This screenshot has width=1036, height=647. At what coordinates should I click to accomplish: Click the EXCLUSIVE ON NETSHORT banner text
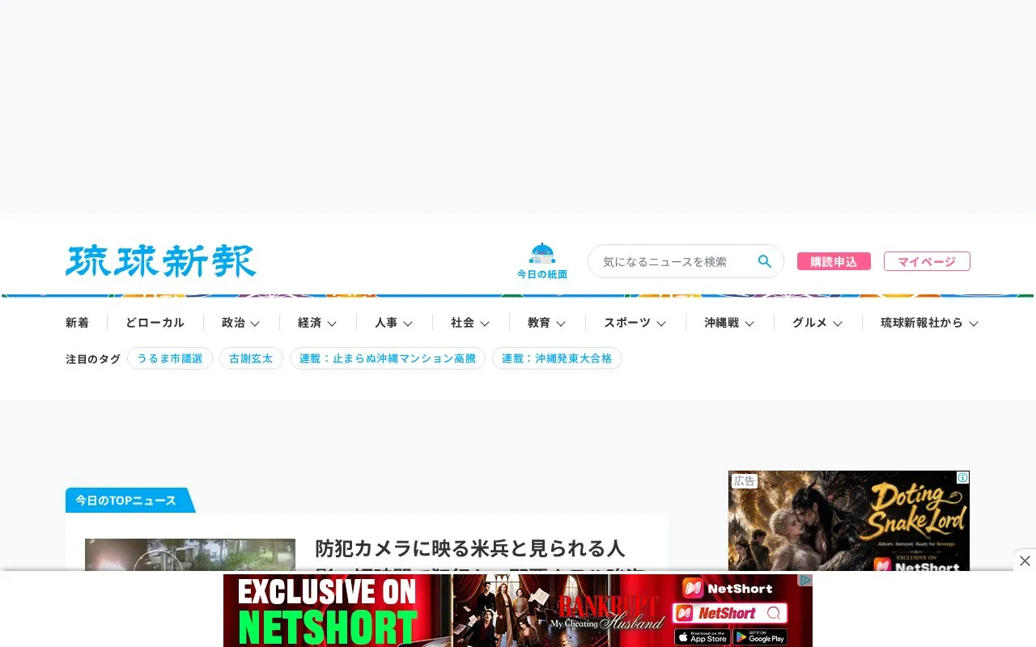pyautogui.click(x=327, y=610)
